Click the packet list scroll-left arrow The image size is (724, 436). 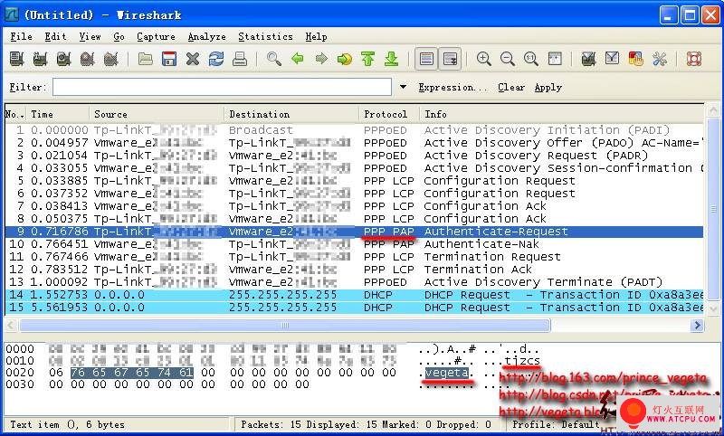click(11, 326)
